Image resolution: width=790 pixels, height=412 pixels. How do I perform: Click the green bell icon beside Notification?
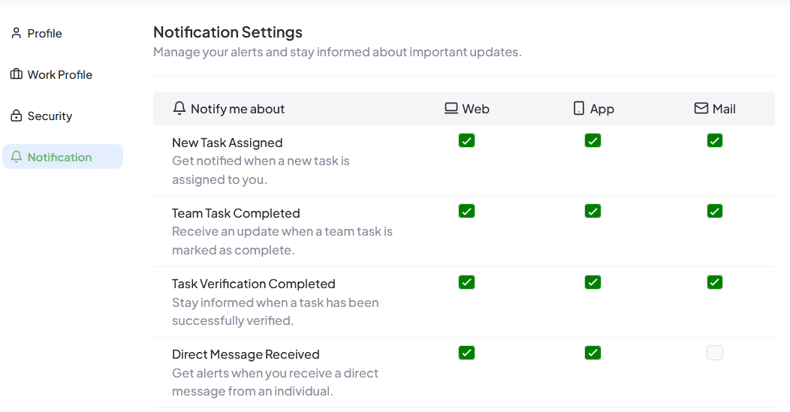(16, 157)
